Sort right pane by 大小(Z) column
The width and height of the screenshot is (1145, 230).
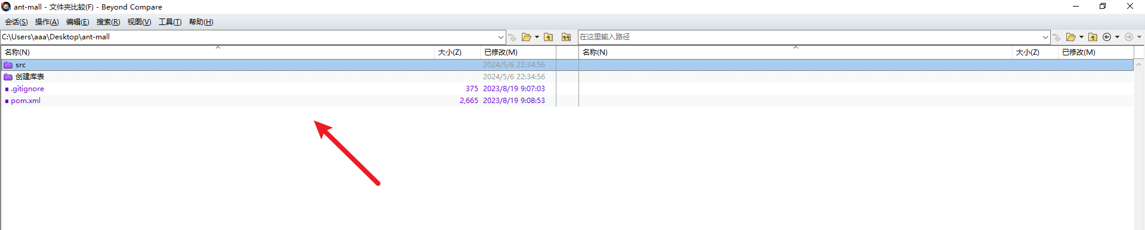click(1035, 52)
